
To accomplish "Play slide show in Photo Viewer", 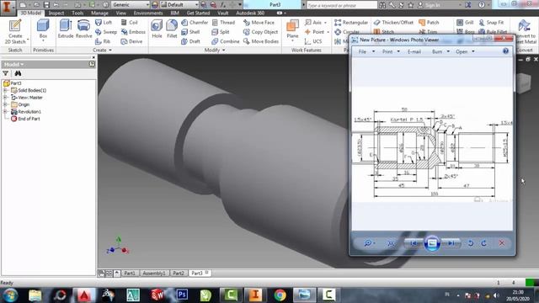I will [x=432, y=243].
